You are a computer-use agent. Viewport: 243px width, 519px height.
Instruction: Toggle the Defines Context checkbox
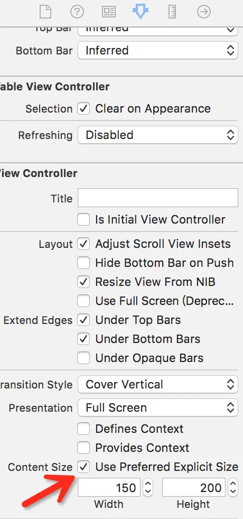click(x=83, y=429)
